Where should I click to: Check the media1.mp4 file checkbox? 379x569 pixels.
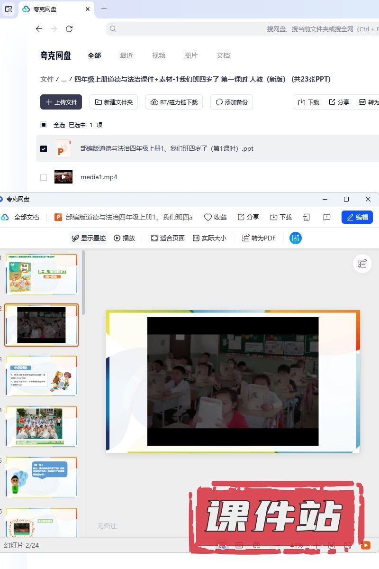[44, 177]
